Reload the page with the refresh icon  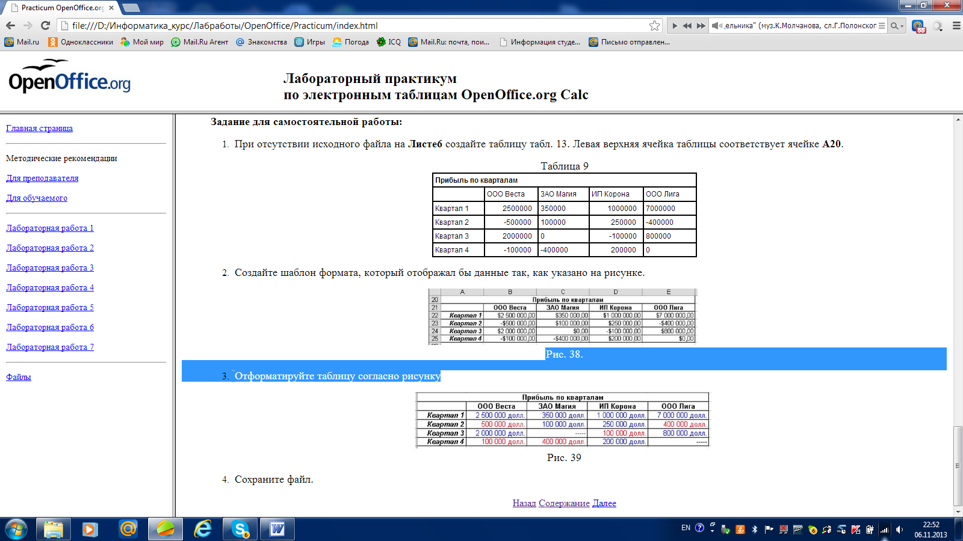tap(45, 25)
